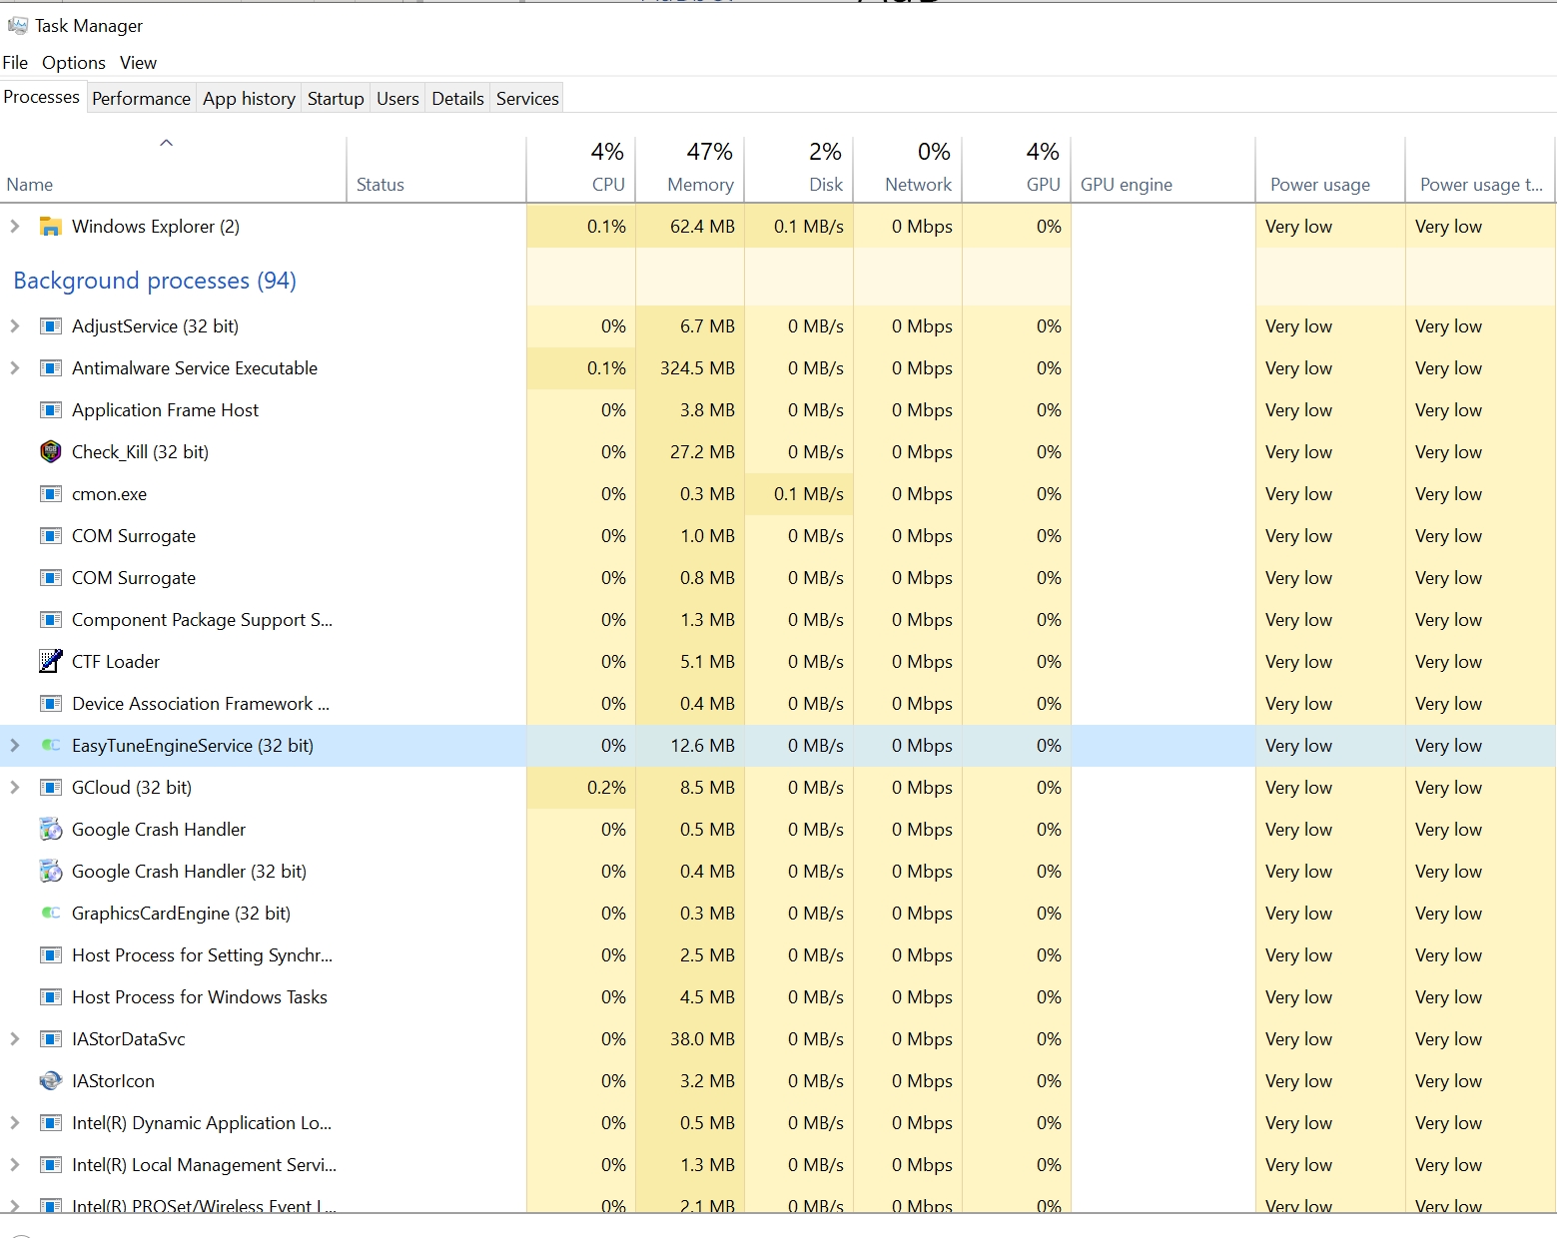Click the CTF Loader pen icon
Viewport: 1557px width, 1238px height.
pyautogui.click(x=50, y=662)
